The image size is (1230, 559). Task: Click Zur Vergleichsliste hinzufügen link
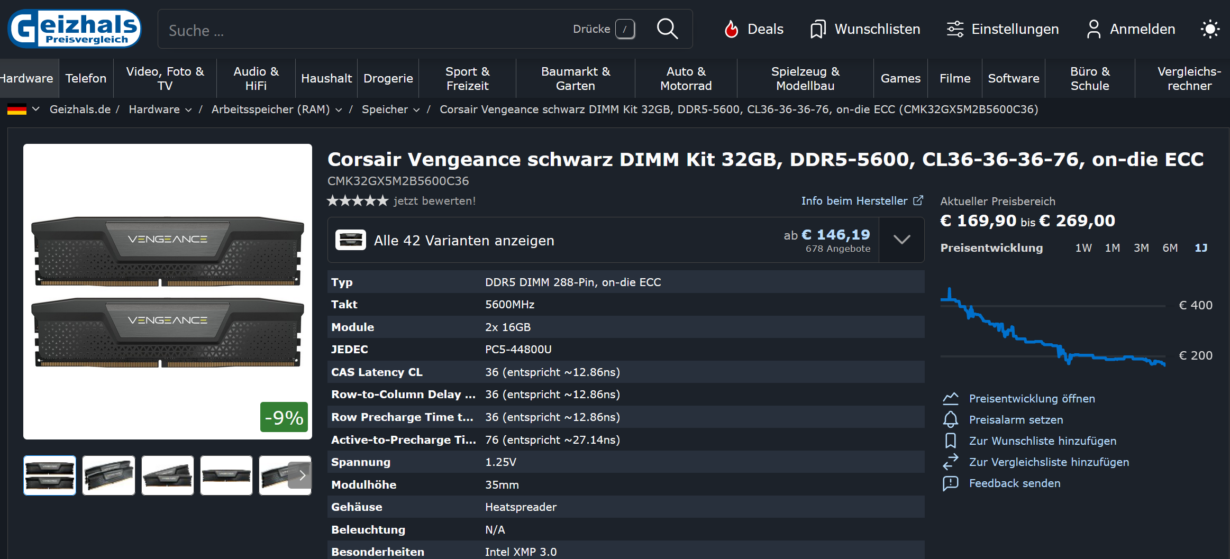1049,462
